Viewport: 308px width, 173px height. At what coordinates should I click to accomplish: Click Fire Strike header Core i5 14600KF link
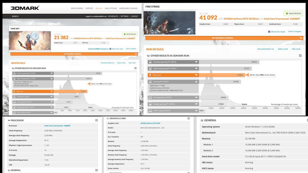pyautogui.click(x=282, y=19)
